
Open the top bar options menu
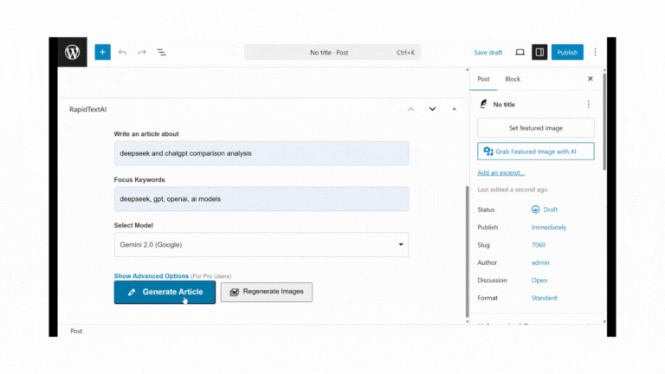595,53
